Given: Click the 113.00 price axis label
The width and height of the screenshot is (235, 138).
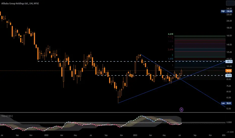Looking at the screenshot, I should click(229, 59).
